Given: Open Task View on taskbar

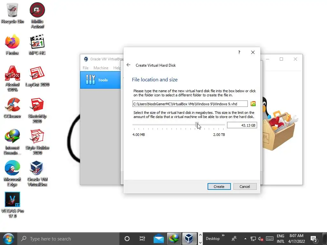Looking at the screenshot, I should click(x=142, y=239).
